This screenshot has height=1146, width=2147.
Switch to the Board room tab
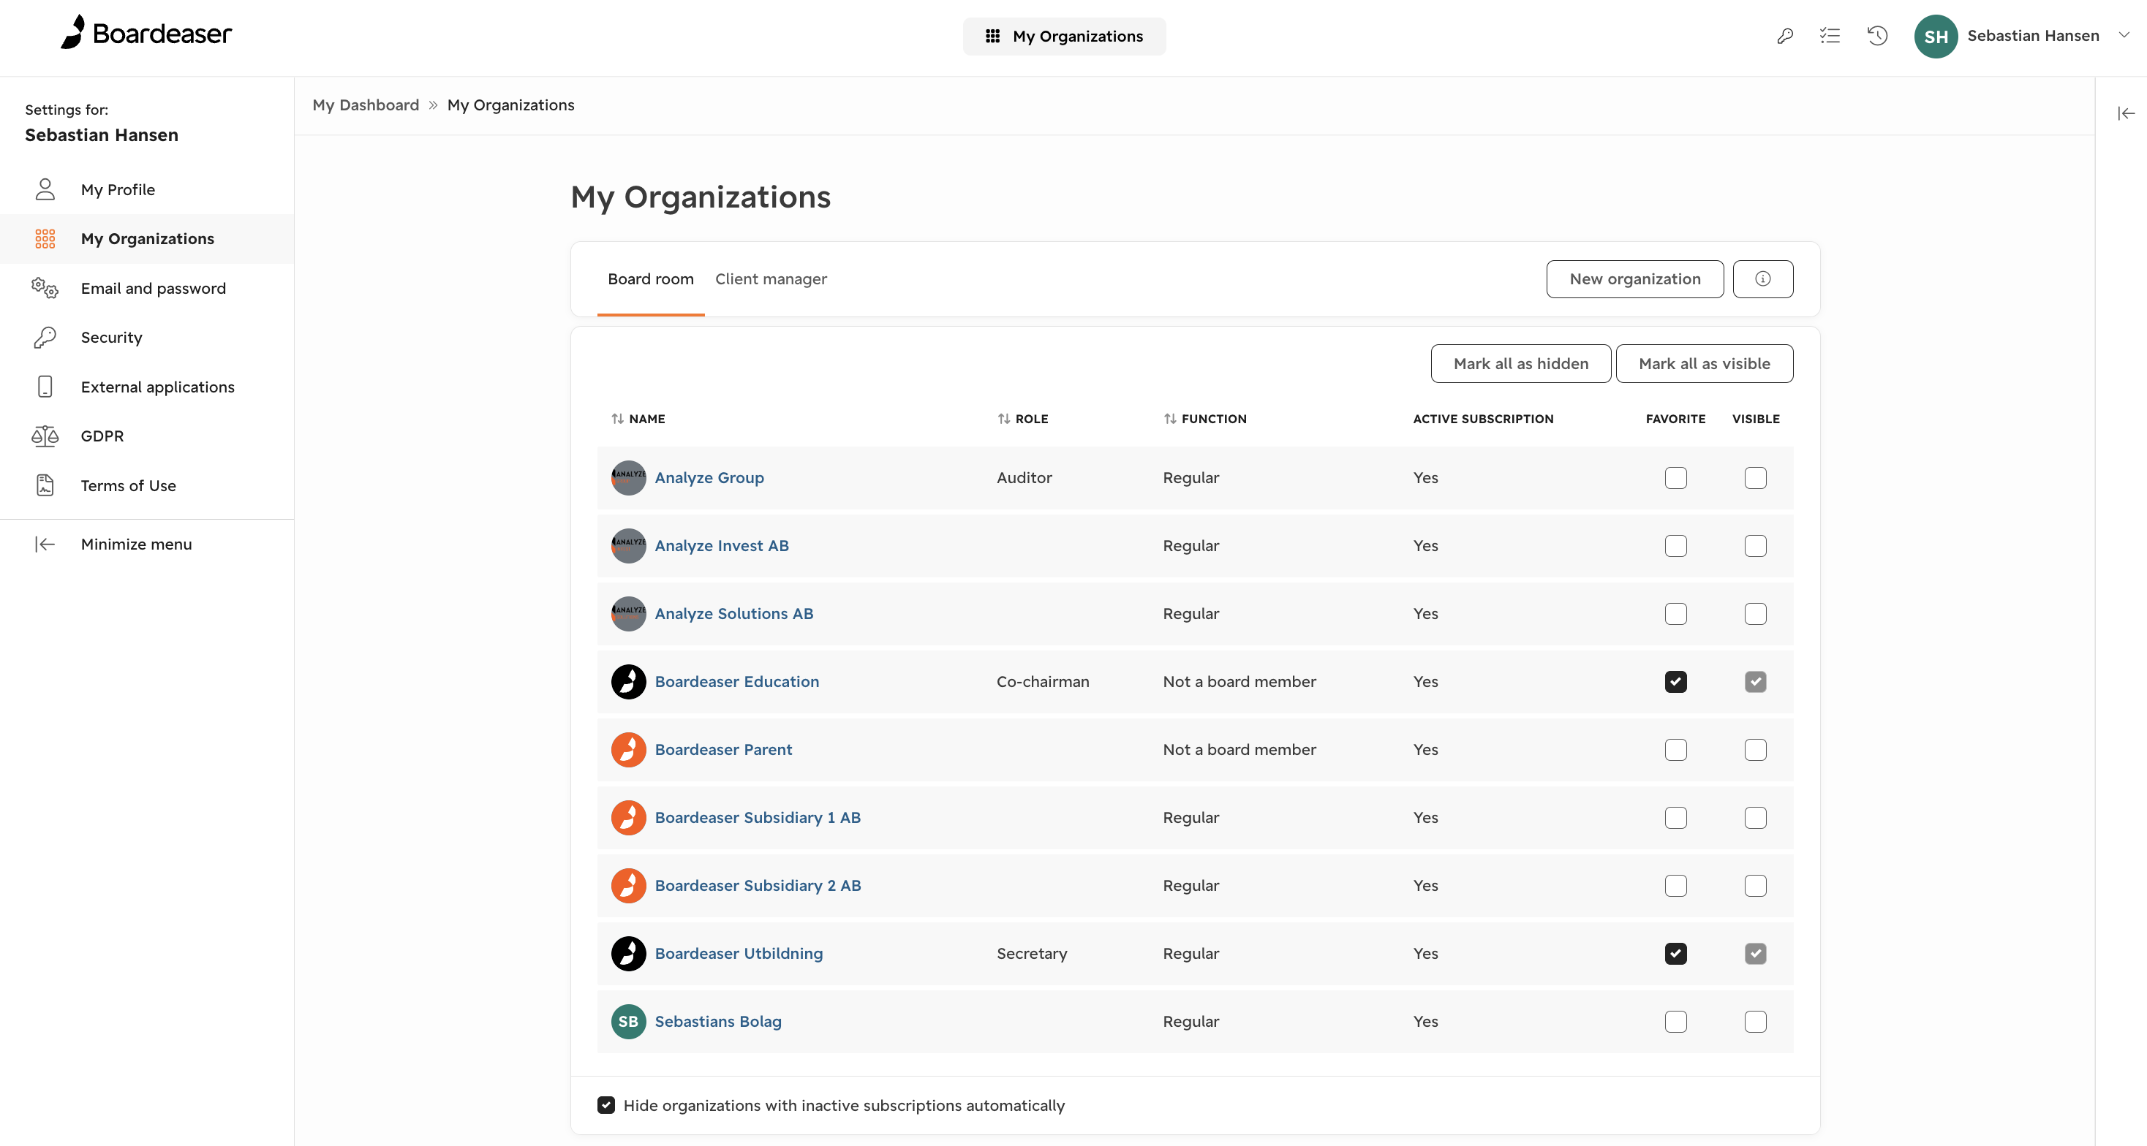tap(650, 279)
